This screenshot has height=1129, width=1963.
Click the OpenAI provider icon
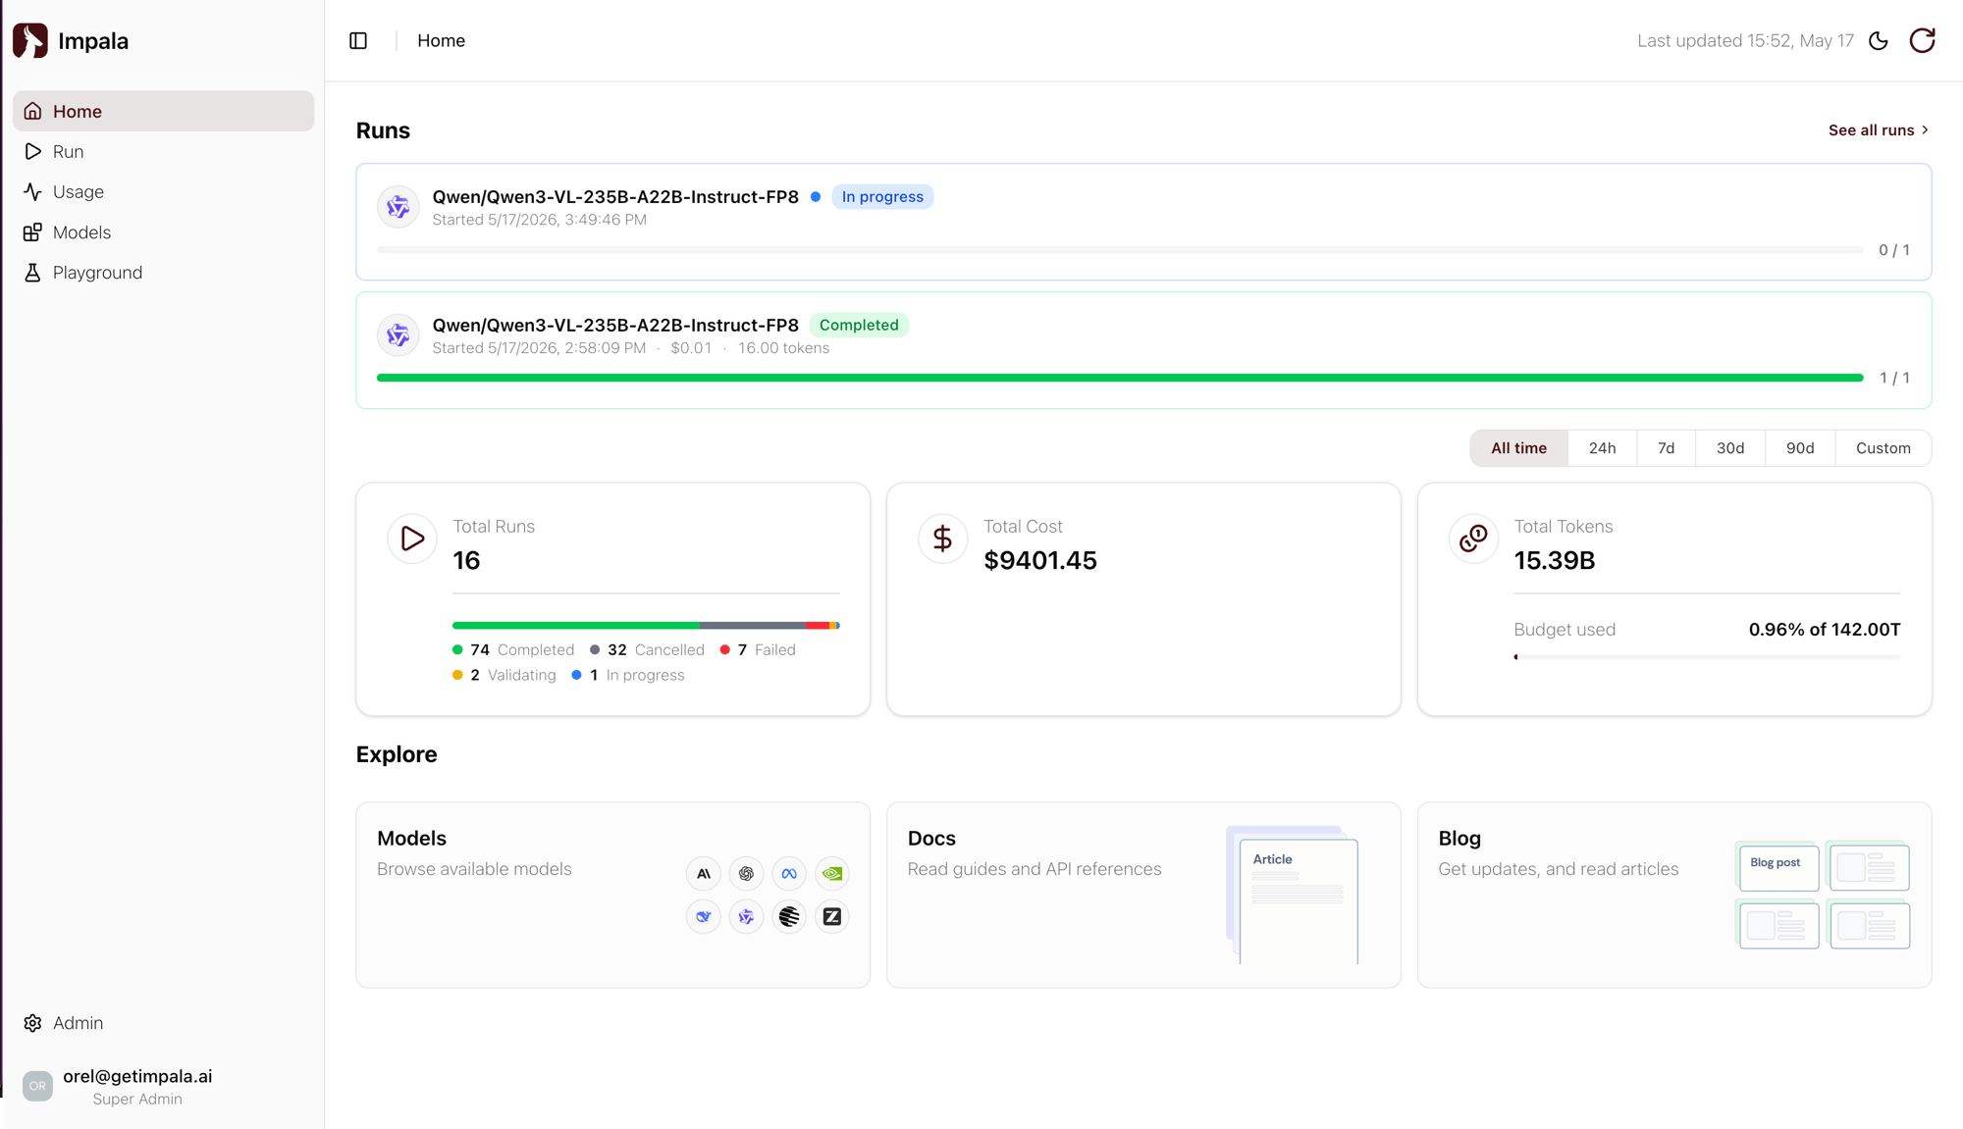pyautogui.click(x=746, y=873)
